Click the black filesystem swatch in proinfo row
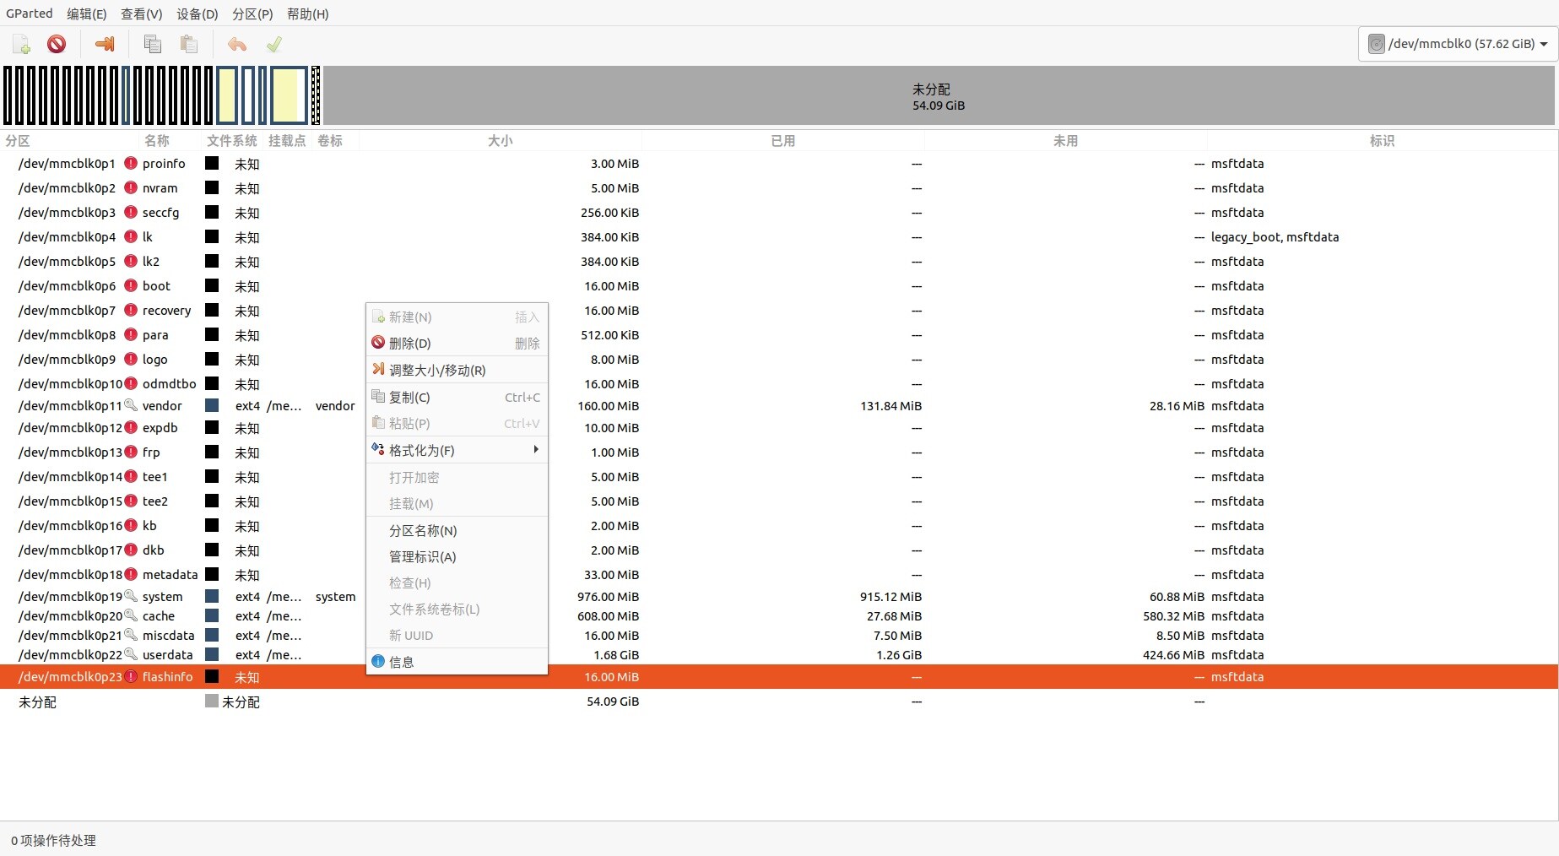Screen dimensions: 1559x856 click(212, 163)
